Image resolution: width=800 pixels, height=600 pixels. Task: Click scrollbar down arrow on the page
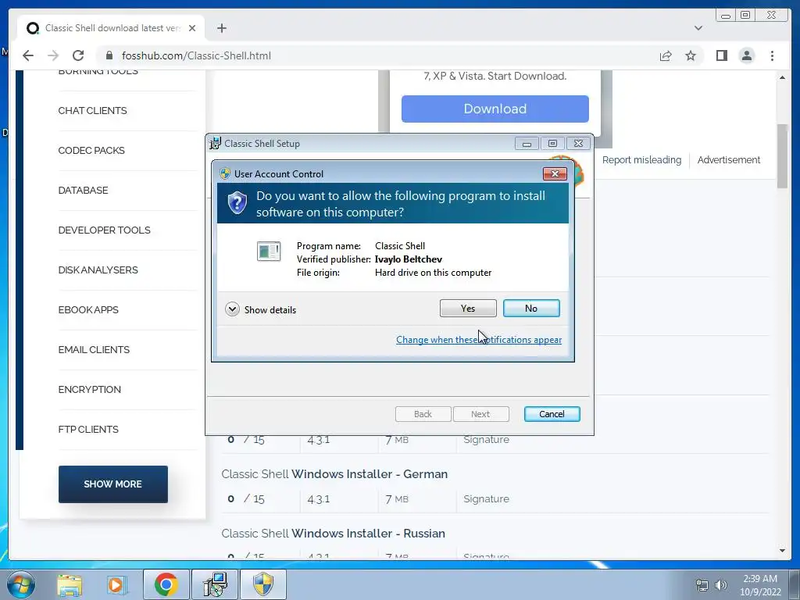(782, 551)
